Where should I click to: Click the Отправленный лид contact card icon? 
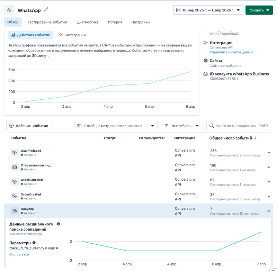click(x=15, y=167)
